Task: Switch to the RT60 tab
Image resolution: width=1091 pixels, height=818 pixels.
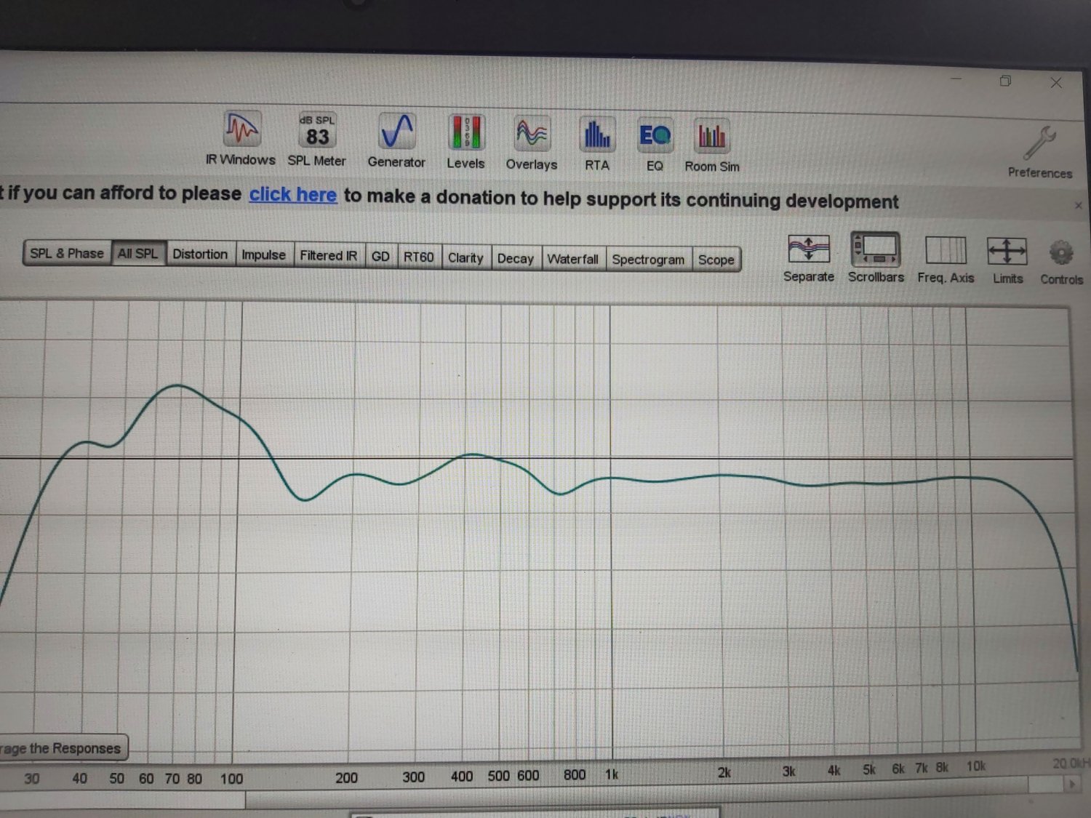Action: point(419,257)
